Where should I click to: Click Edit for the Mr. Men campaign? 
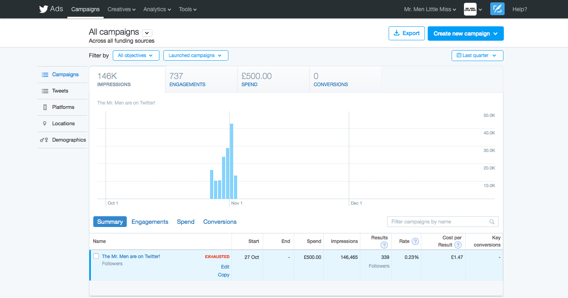(x=225, y=267)
